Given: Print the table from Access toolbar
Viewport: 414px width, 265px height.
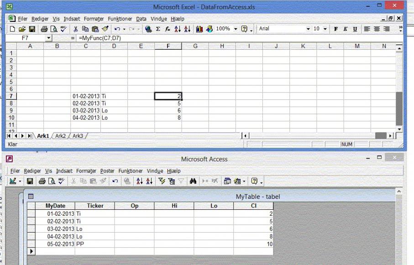Looking at the screenshot, I should click(x=42, y=181).
